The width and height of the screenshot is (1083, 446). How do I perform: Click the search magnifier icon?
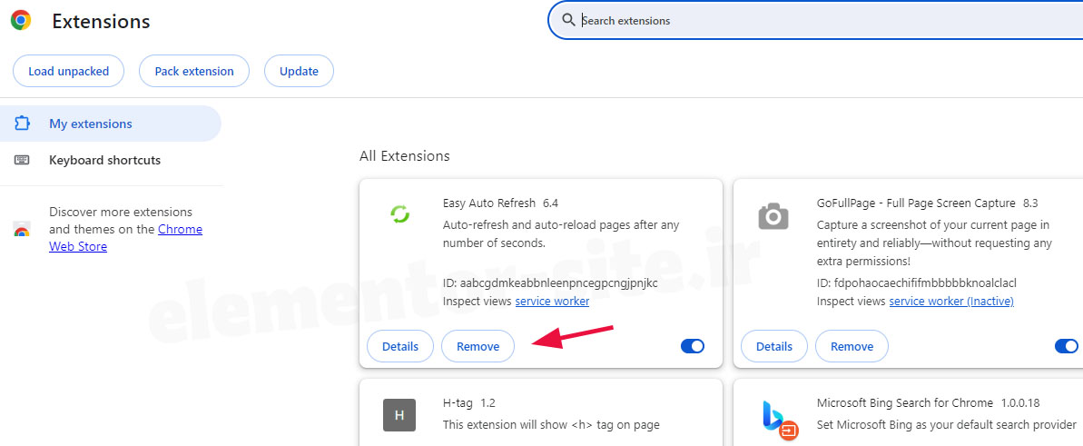[568, 20]
